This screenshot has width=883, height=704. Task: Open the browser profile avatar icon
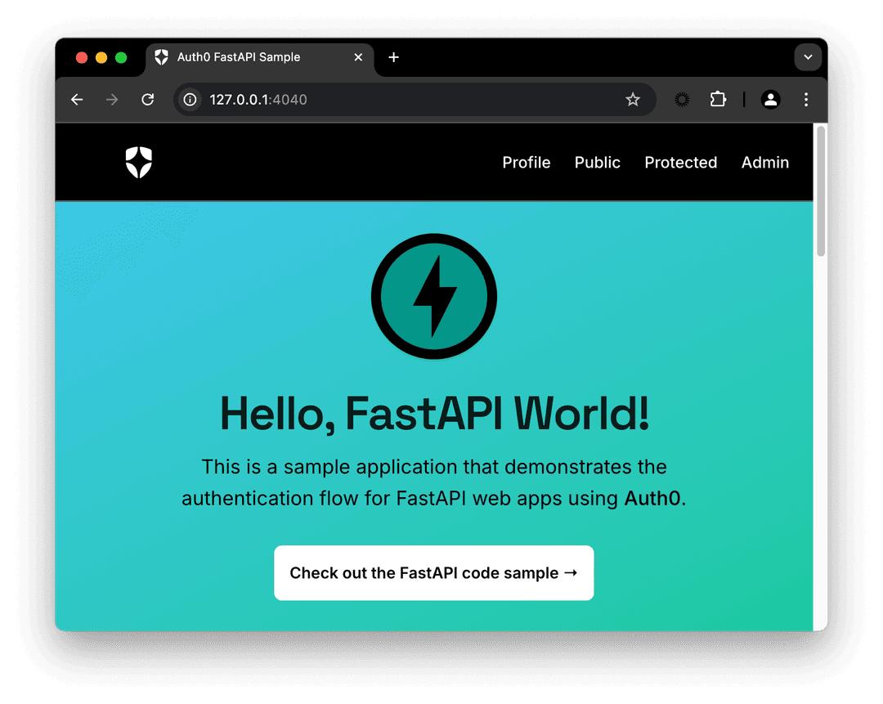pos(770,99)
